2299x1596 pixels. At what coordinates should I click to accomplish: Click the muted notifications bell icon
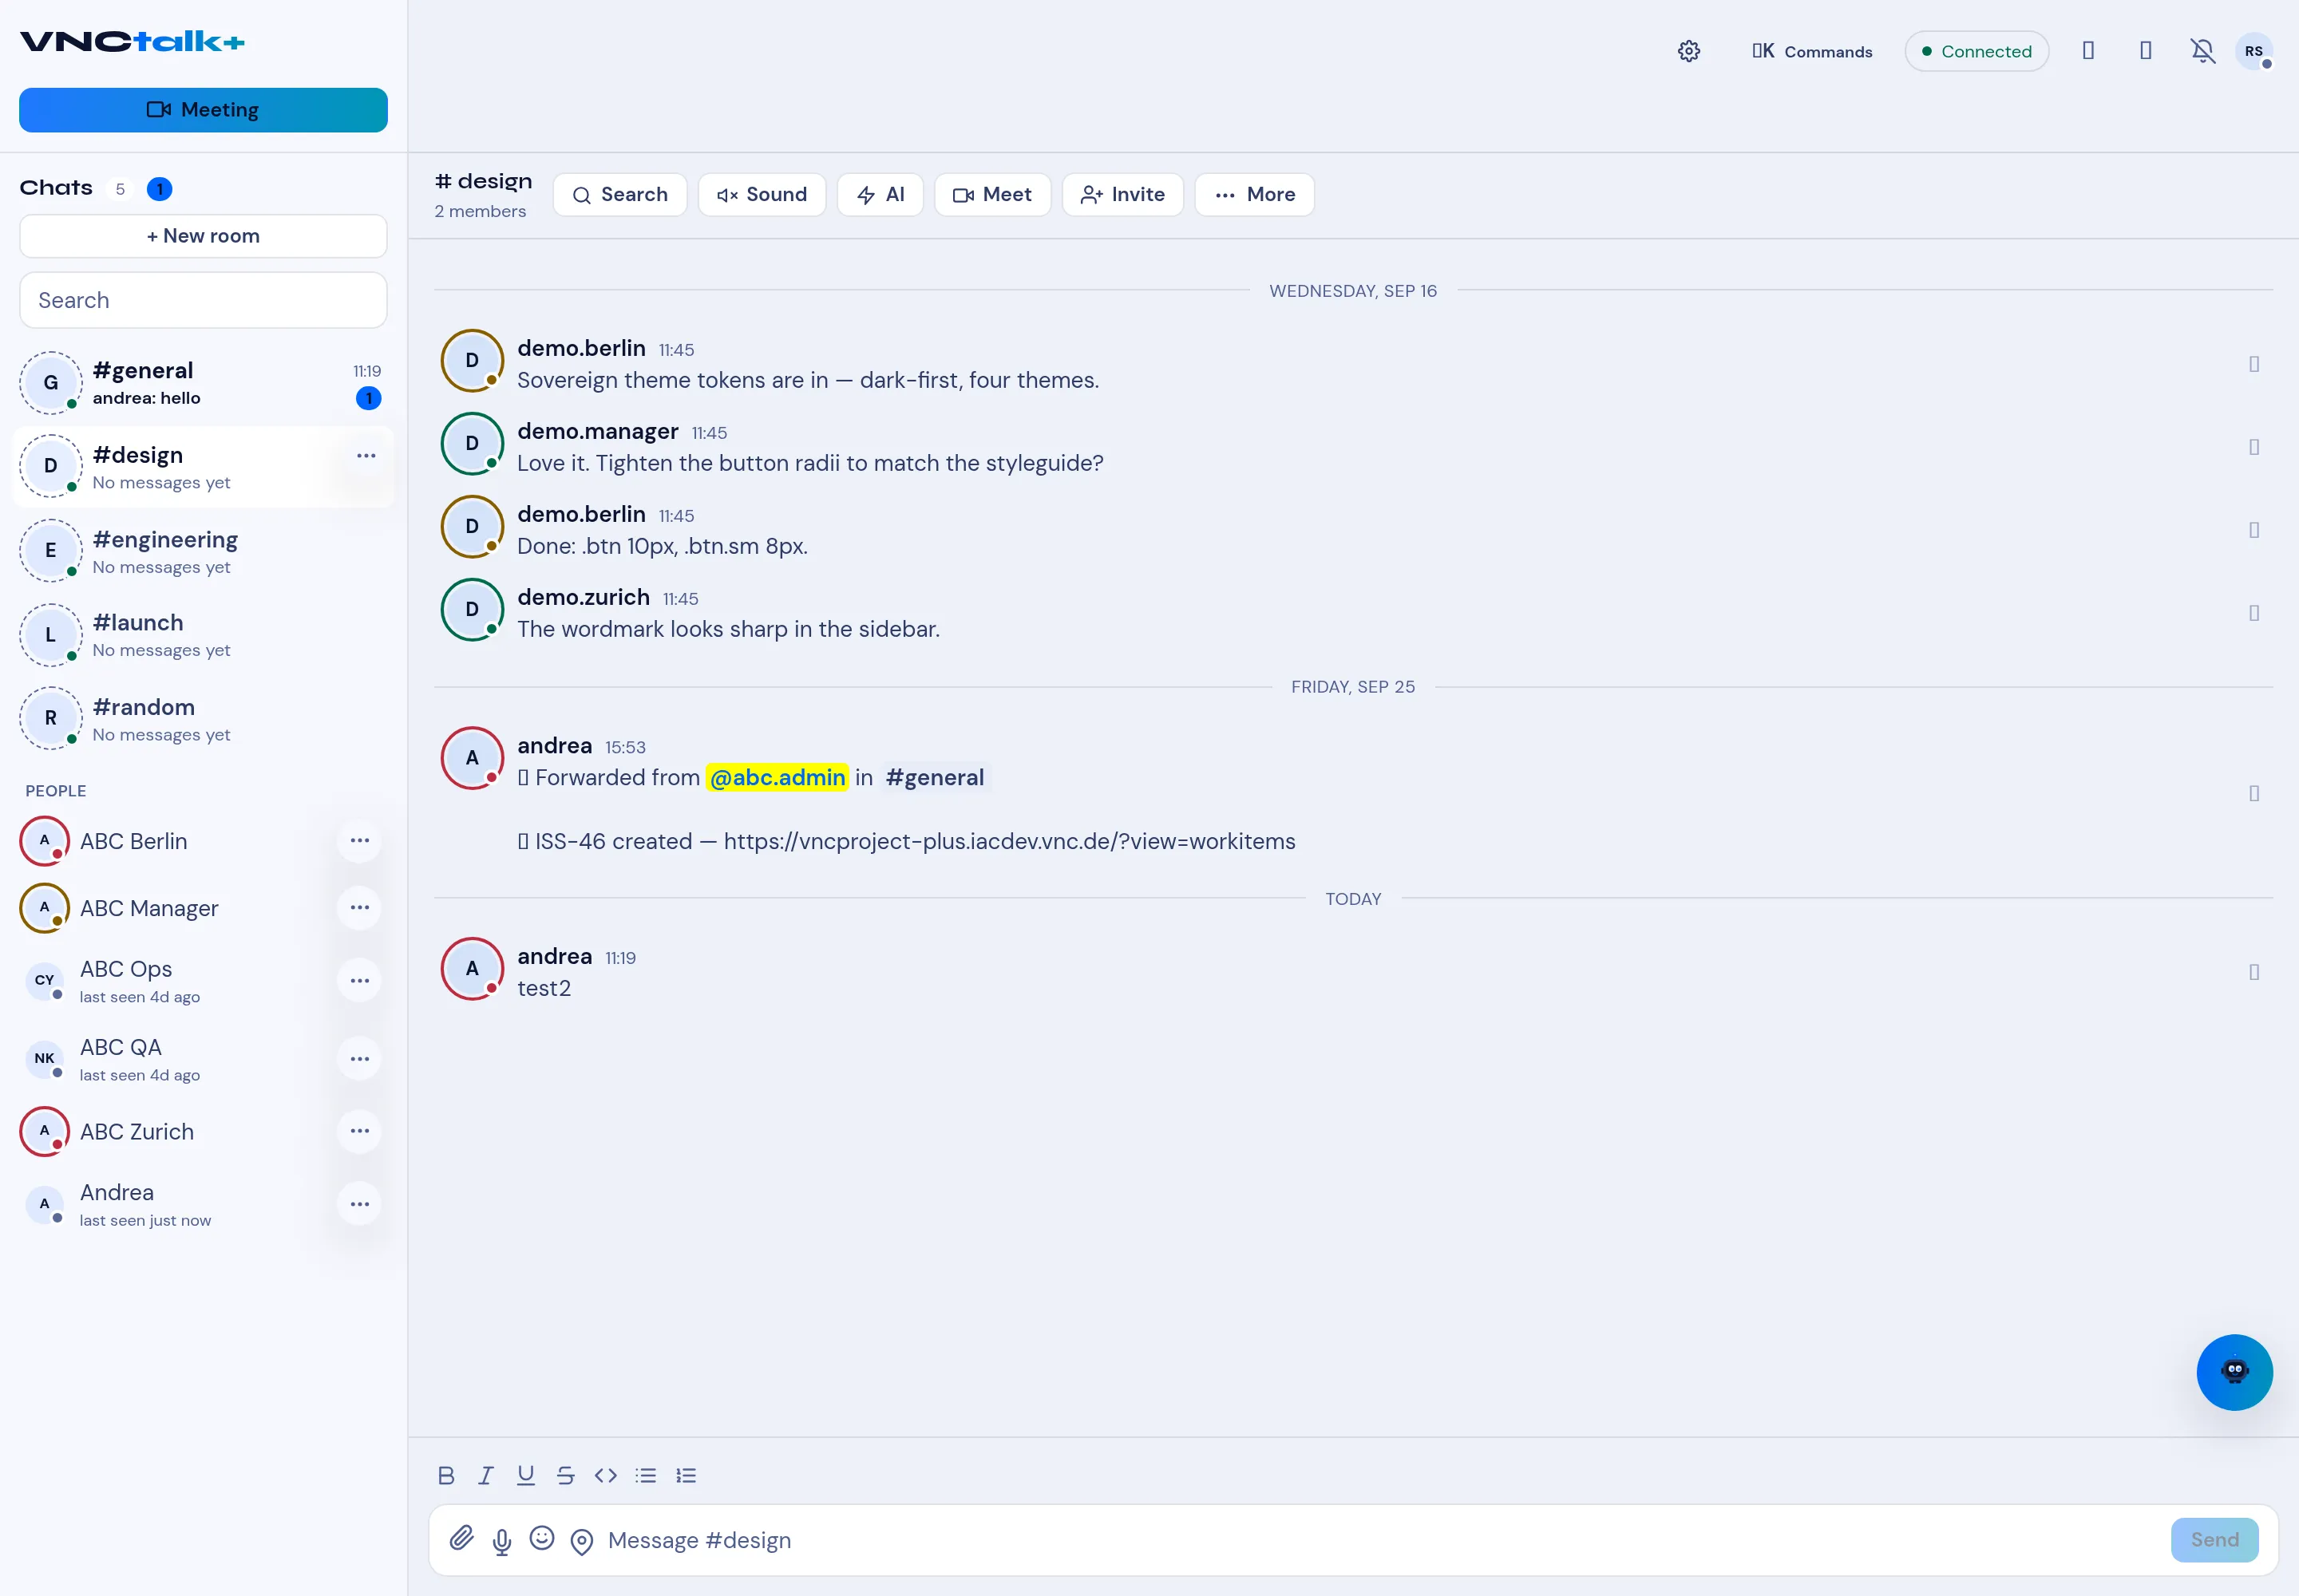tap(2202, 51)
